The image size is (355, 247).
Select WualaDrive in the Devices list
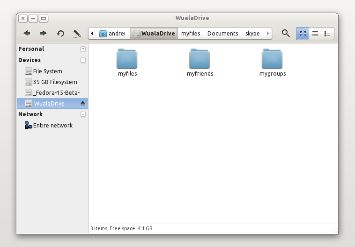tap(52, 103)
